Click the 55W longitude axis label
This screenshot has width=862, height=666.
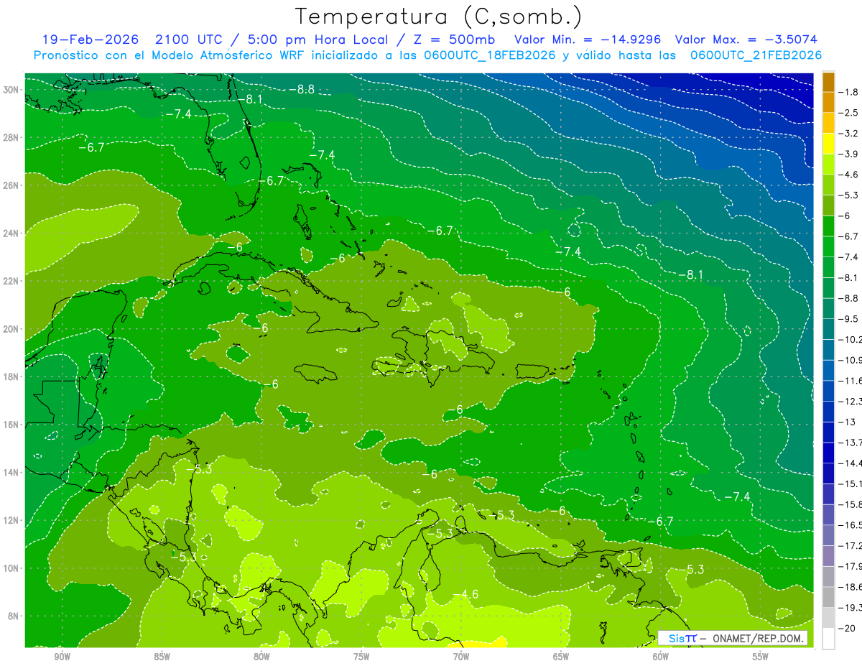pyautogui.click(x=760, y=657)
